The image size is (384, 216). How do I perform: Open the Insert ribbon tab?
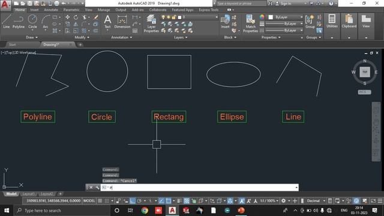click(34, 10)
